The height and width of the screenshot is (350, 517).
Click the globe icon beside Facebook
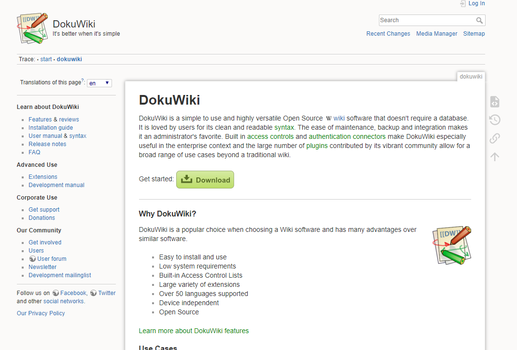point(56,293)
